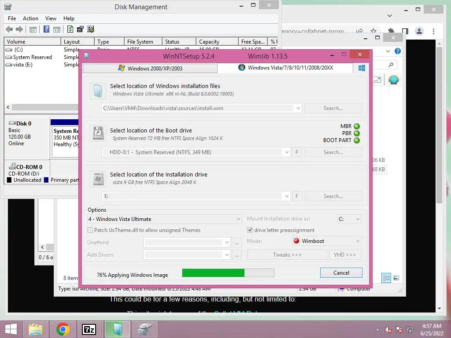Open Chrome's three-dot menu

click(x=433, y=31)
